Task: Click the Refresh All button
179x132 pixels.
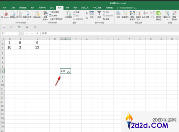Action: [x=69, y=15]
